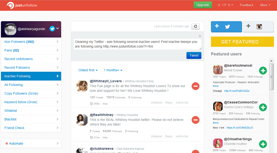Screen dimensions: 277x153
Task: Unfollow @WhitneyH_Lovers with red minus icon
Action: [x=195, y=86]
